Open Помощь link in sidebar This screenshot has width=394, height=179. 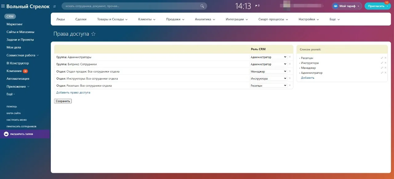(12, 106)
